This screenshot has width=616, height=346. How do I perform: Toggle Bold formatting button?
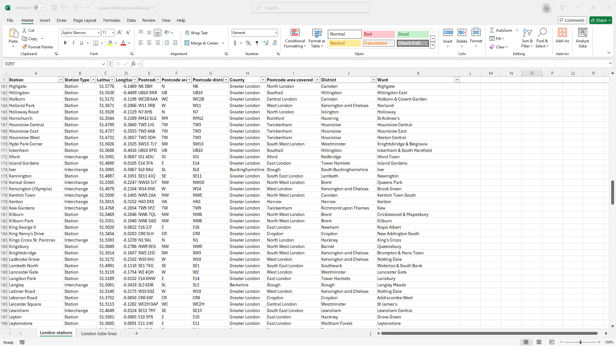pyautogui.click(x=65, y=43)
